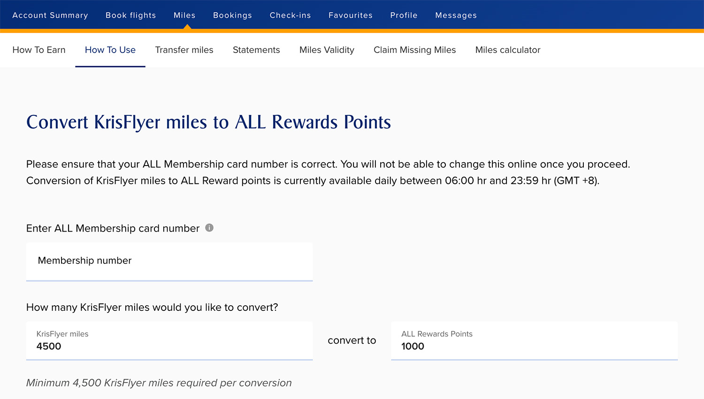The height and width of the screenshot is (399, 704).
Task: Switch to Miles Validity tab
Action: click(x=327, y=50)
